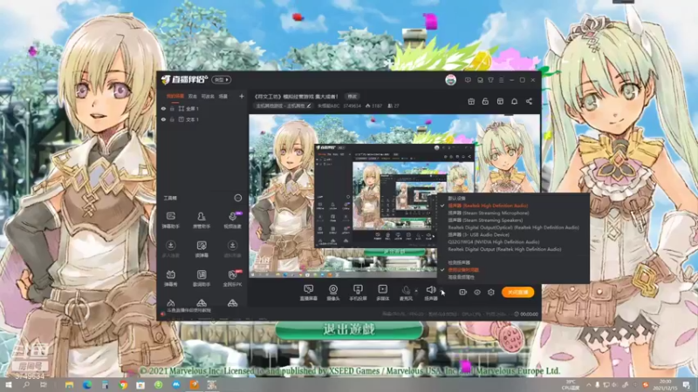Switch to the red highlighted first scene tab
This screenshot has width=698, height=392.
pyautogui.click(x=175, y=96)
